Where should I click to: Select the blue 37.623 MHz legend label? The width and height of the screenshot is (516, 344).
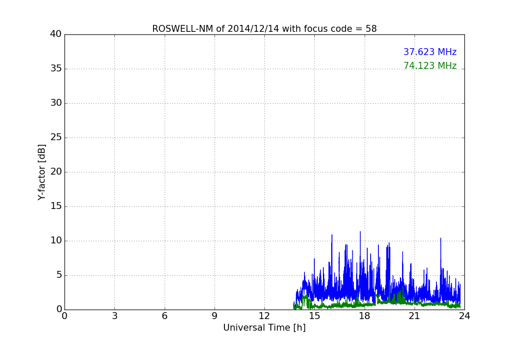tap(430, 52)
